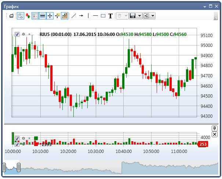Click the red and green arrows icon

(x=28, y=16)
